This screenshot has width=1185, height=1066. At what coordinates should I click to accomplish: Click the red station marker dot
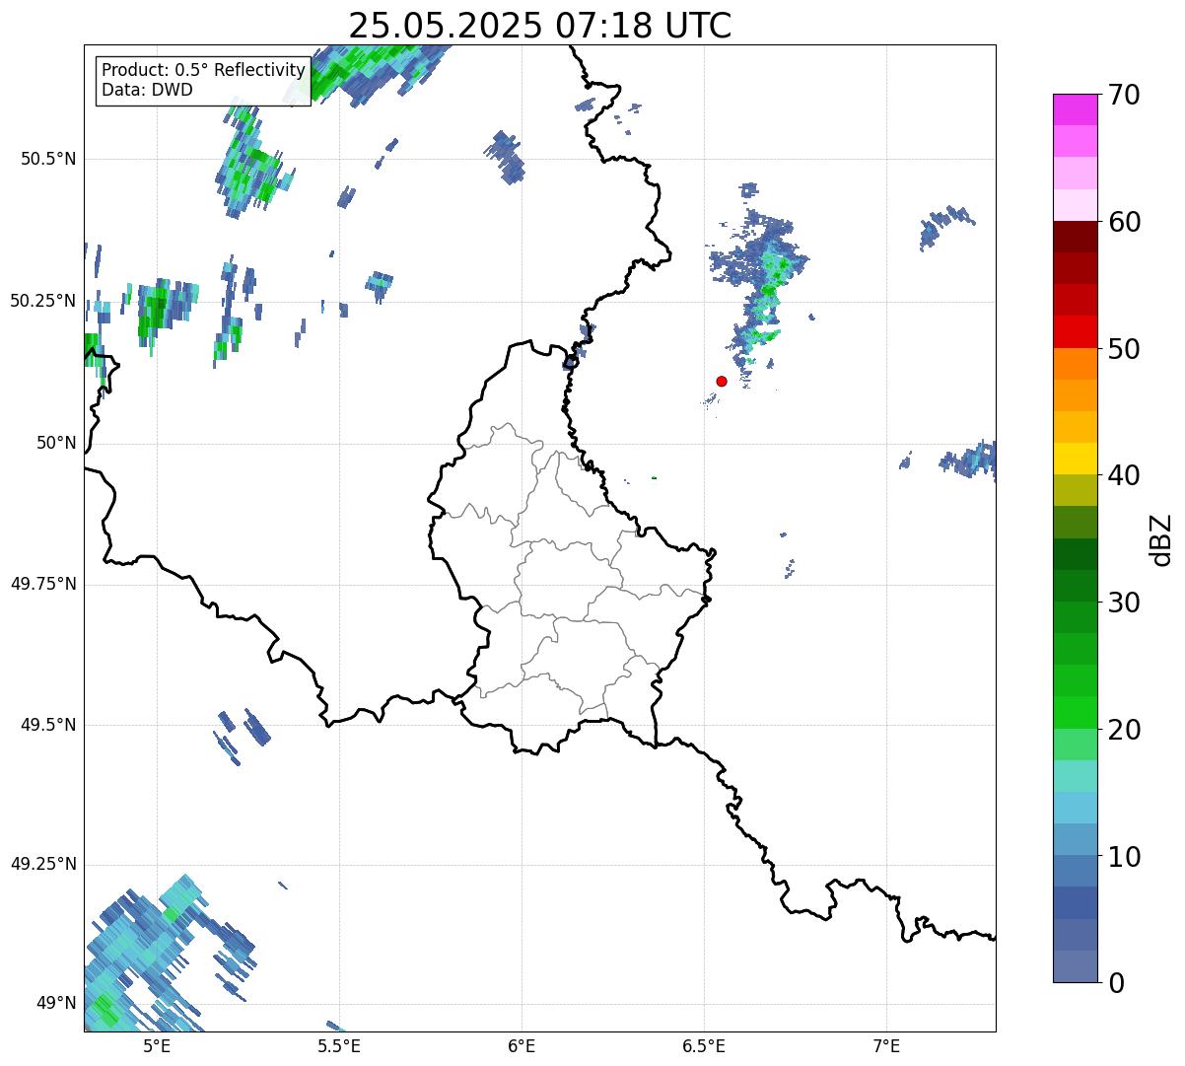(722, 381)
